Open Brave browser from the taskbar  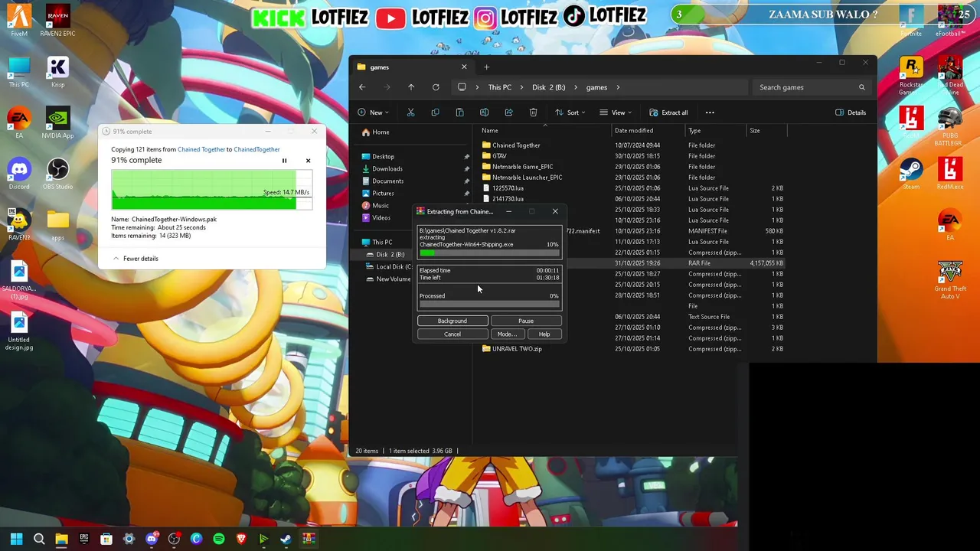click(x=241, y=540)
